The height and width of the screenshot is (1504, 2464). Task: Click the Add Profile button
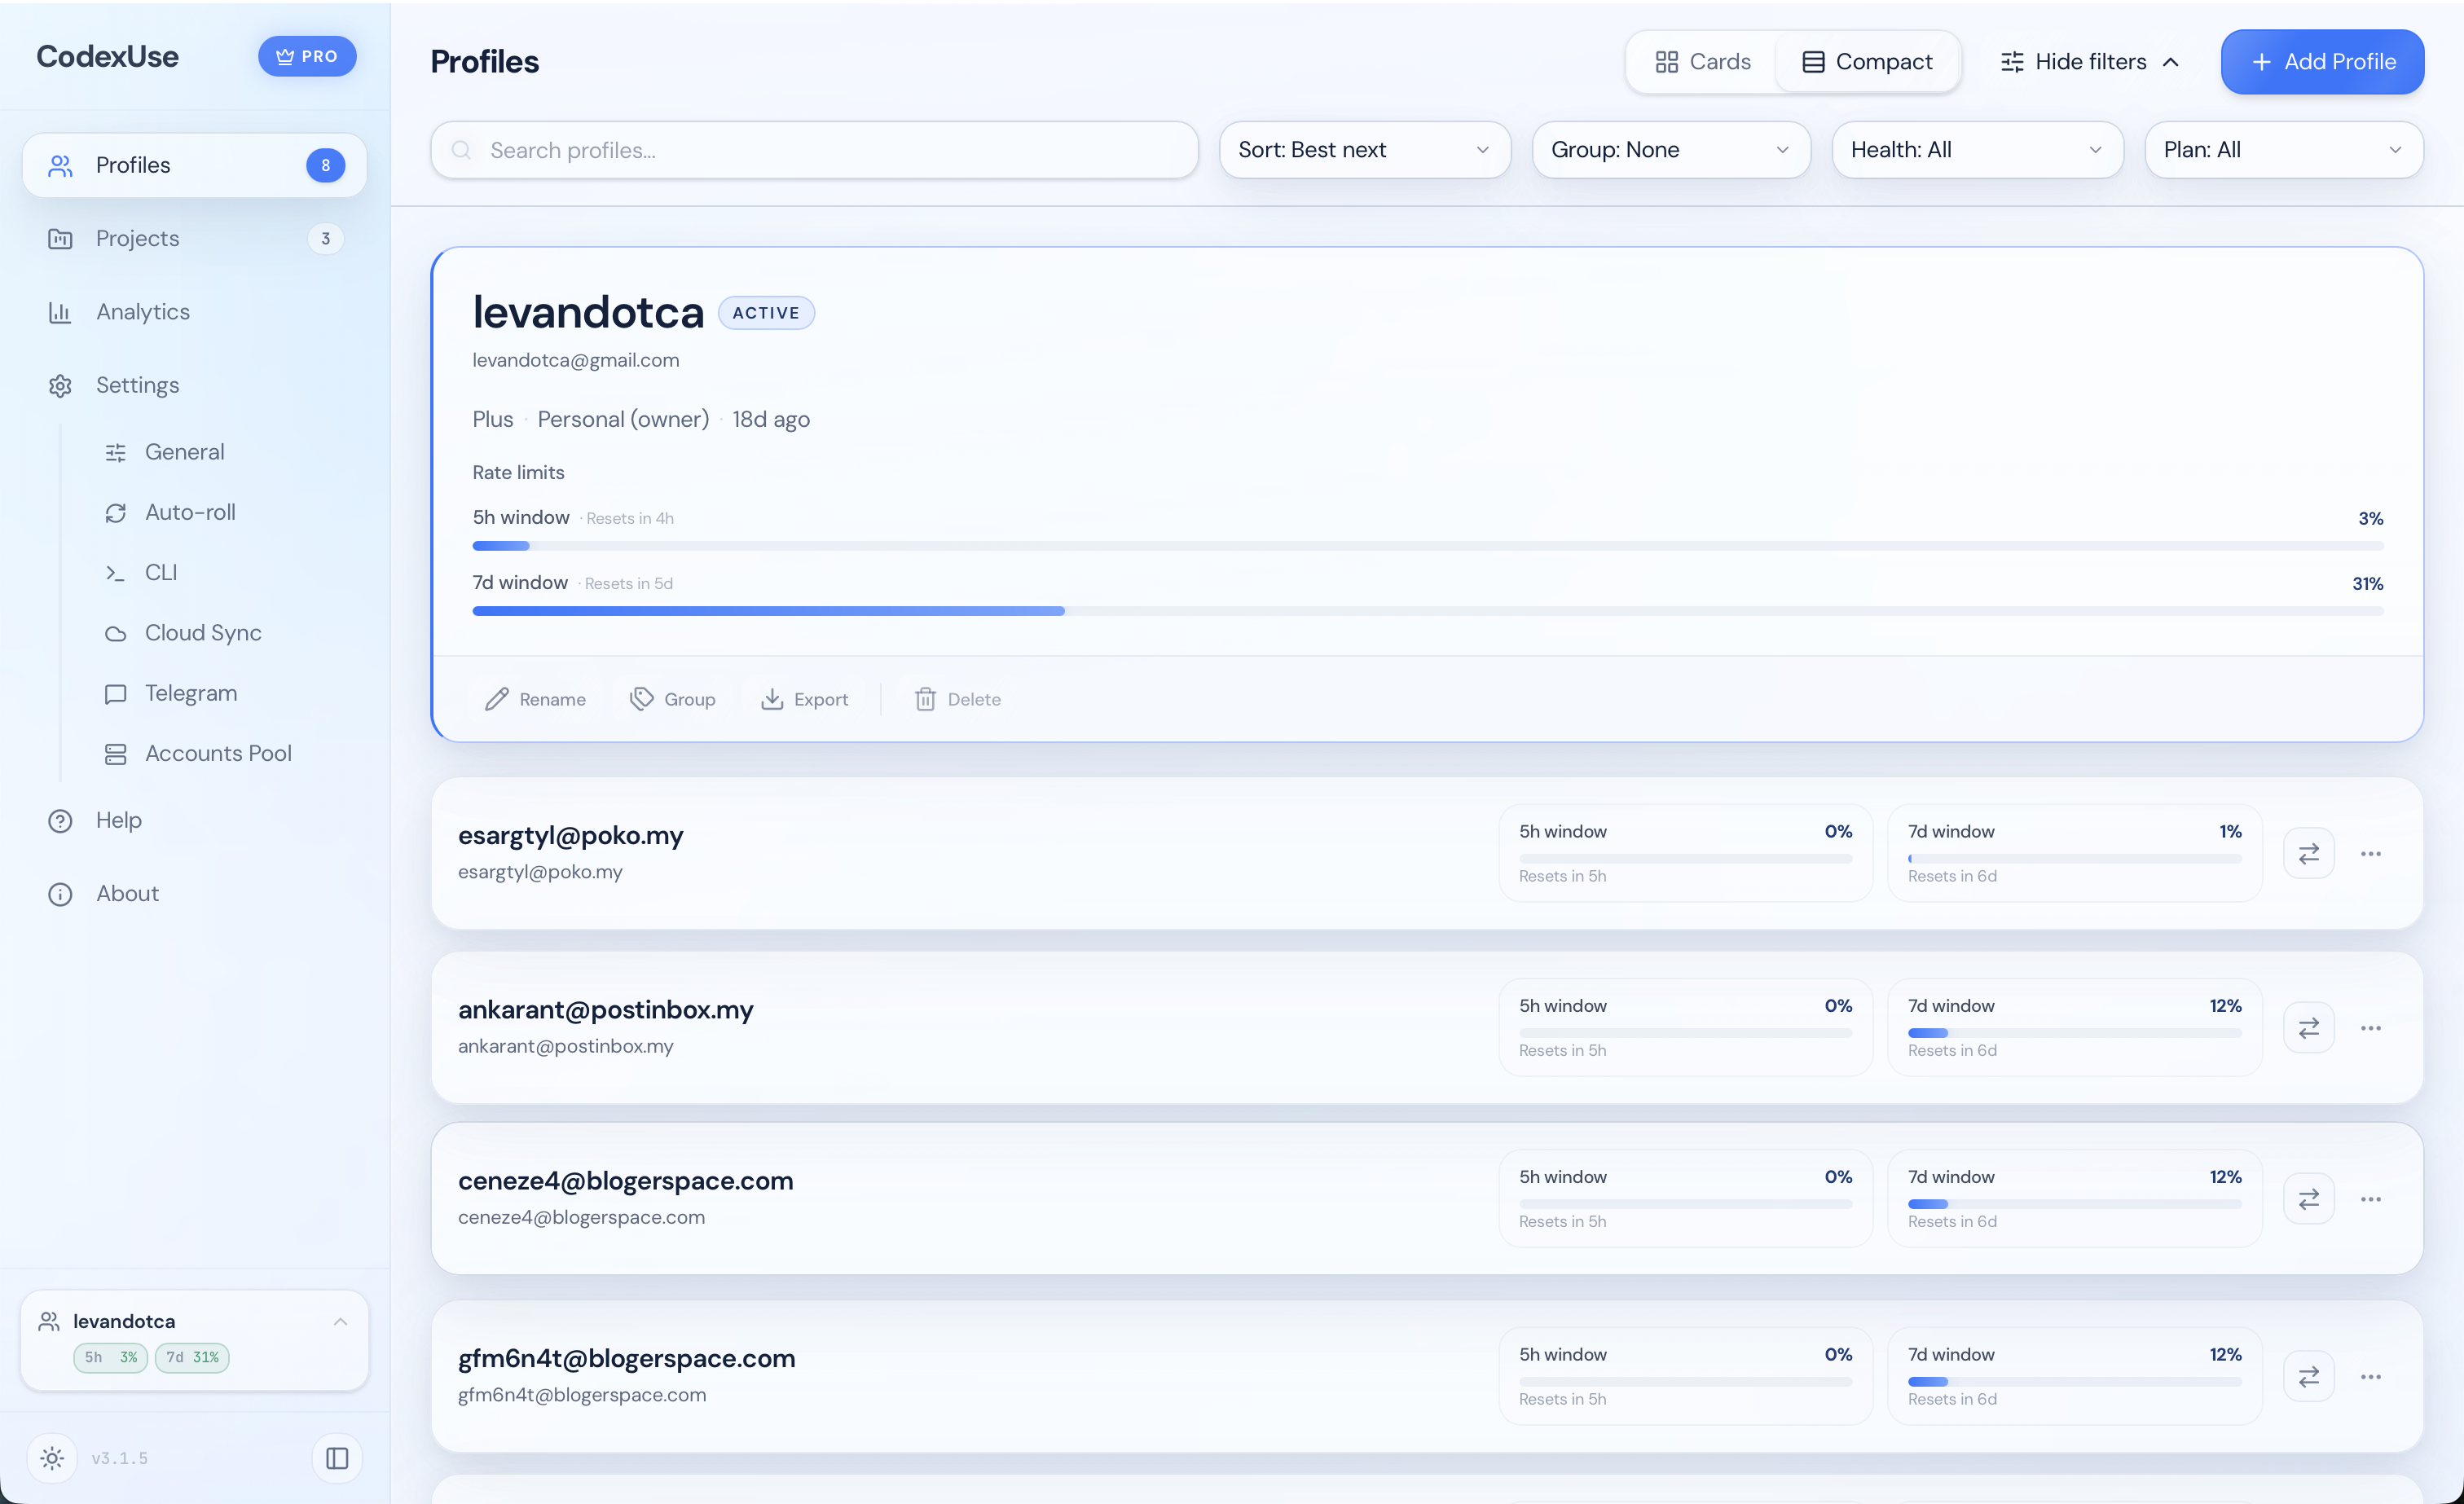(x=2322, y=62)
